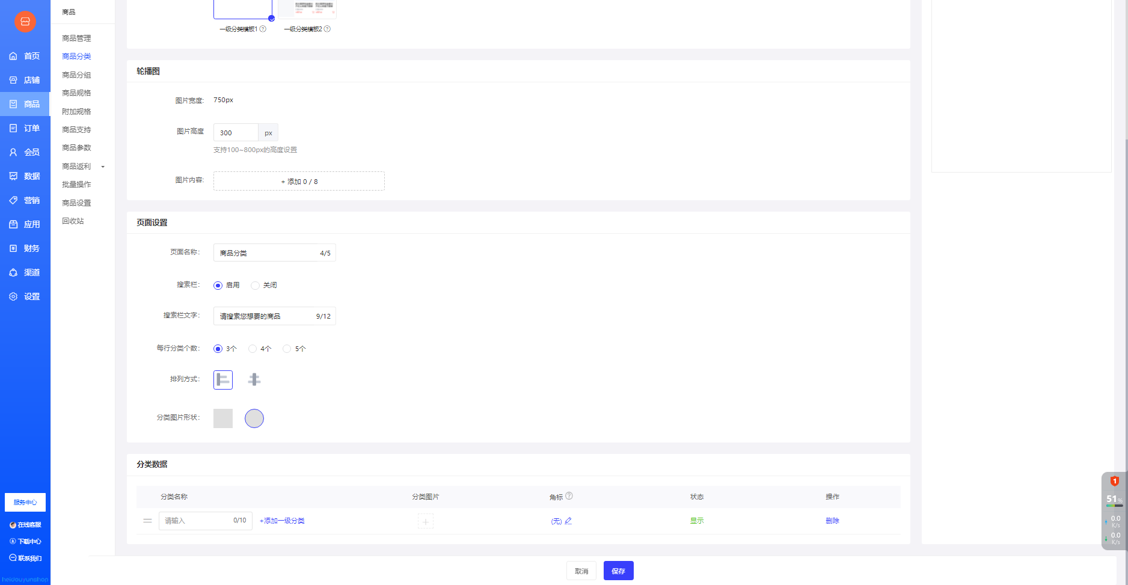This screenshot has height=585, width=1128.
Task: Select the square category image shape
Action: point(223,418)
